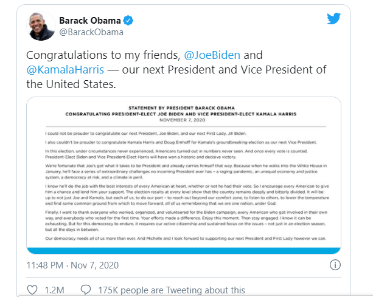Like the tweet with the heart icon
Screen dimensions: 373x297
pos(33,290)
